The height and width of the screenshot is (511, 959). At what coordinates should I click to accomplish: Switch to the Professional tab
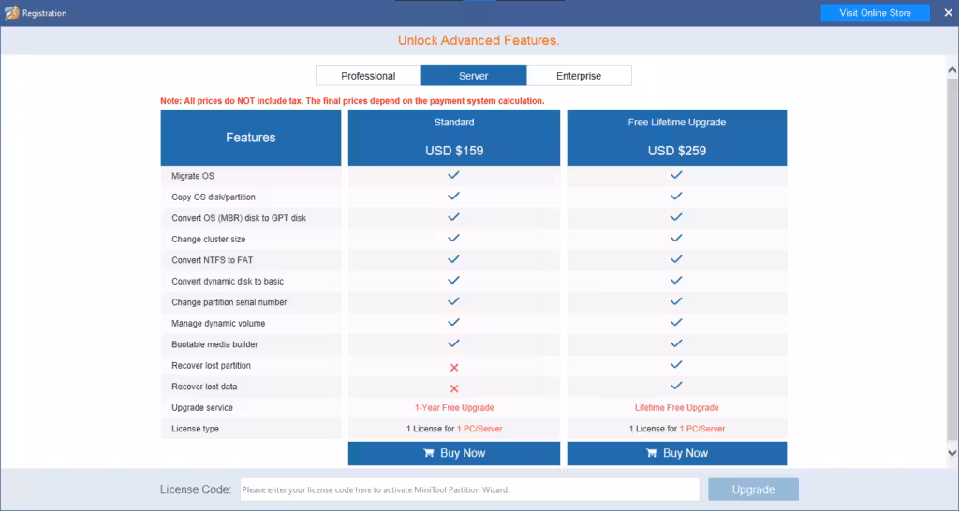[x=368, y=76]
